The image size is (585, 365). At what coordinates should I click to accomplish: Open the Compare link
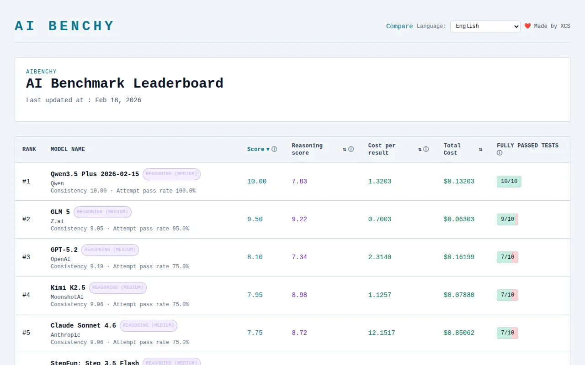[x=399, y=26]
